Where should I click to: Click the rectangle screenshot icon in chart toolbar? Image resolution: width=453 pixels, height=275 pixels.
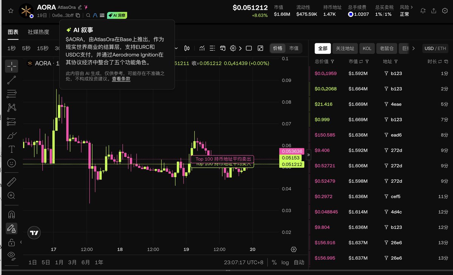pos(249,48)
